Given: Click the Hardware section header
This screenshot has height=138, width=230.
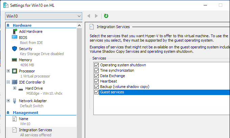Looking at the screenshot, I should click(22, 25).
